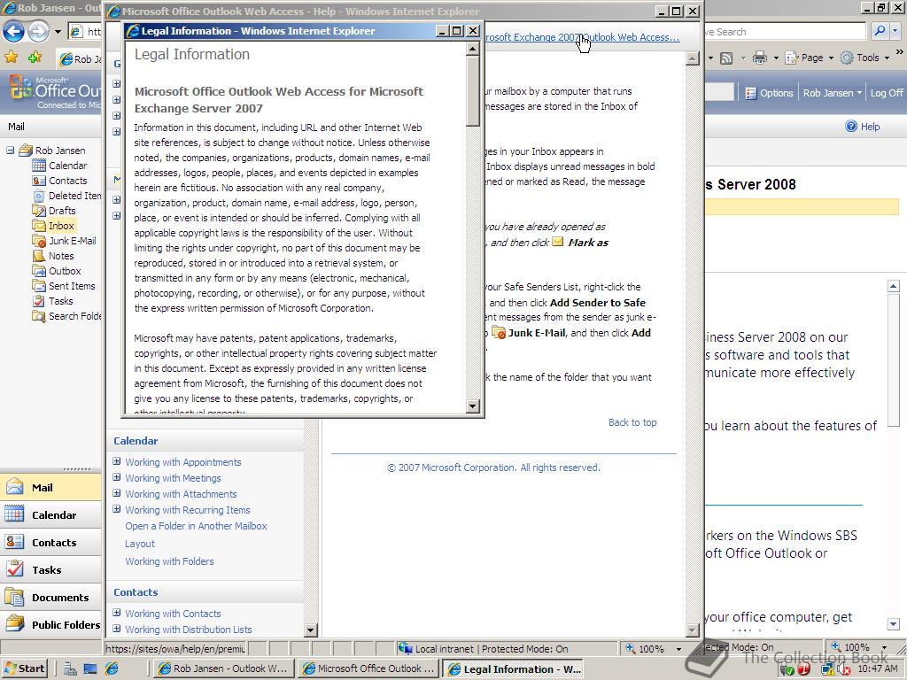Click Add to Favorites icon
The height and width of the screenshot is (680, 907).
35,58
